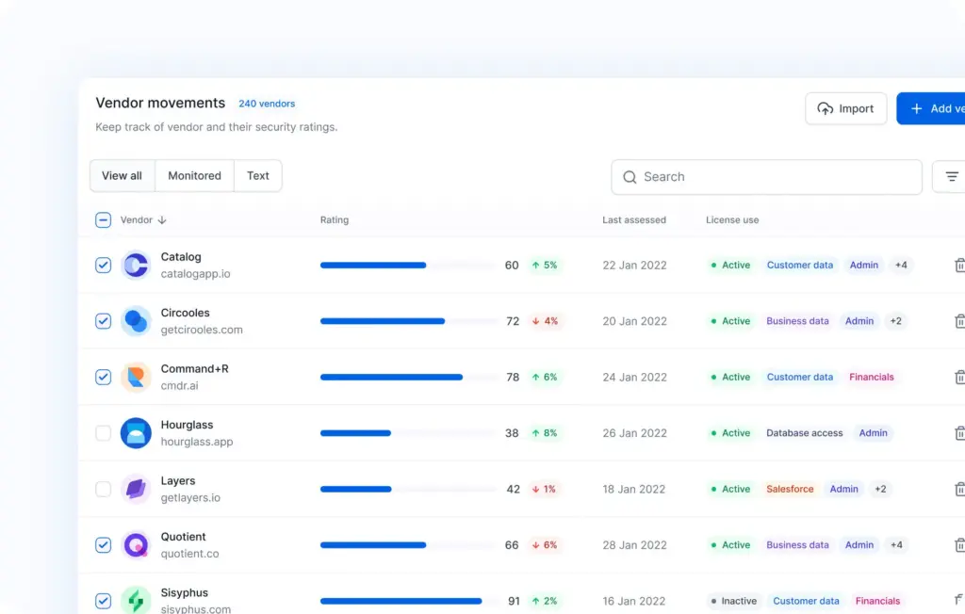Viewport: 965px width, 614px height.
Task: Click the Command+R vendor logo icon
Action: click(x=136, y=378)
